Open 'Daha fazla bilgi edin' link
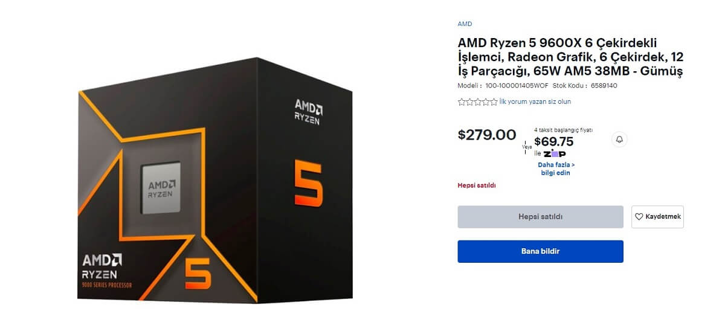 [556, 169]
